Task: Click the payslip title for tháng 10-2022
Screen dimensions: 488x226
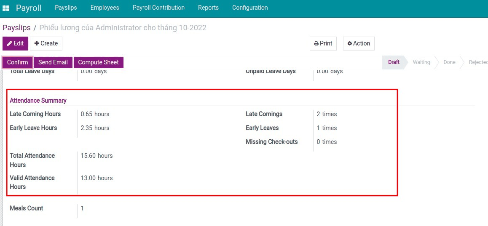Action: (123, 28)
